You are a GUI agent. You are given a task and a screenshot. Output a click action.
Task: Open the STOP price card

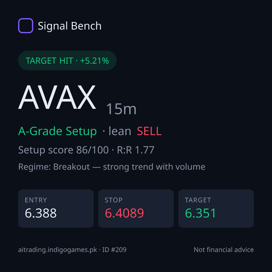[x=136, y=209]
